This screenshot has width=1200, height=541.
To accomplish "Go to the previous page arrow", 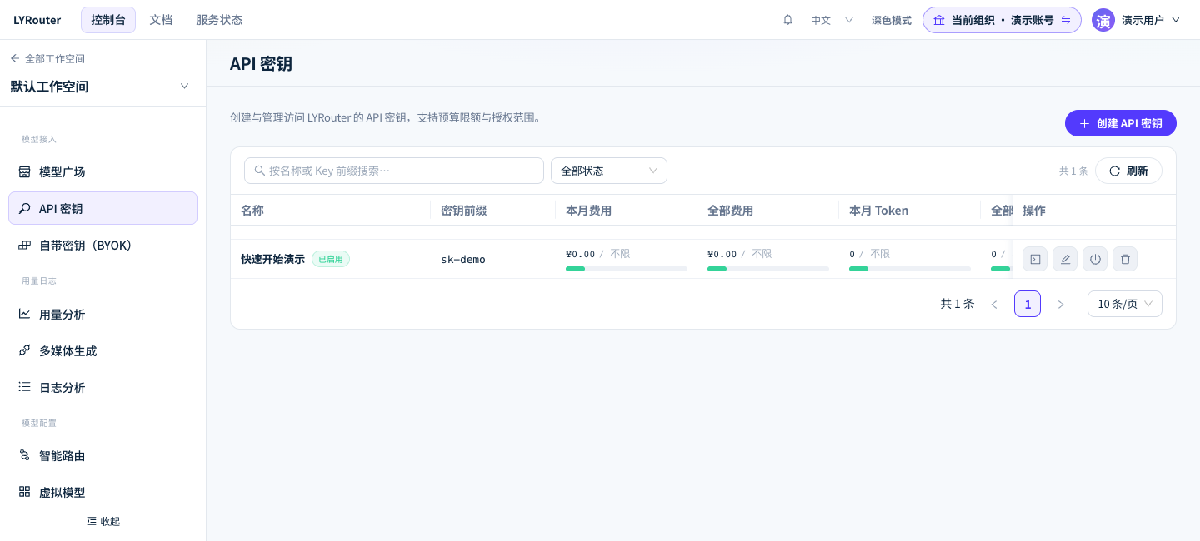I will tap(994, 305).
